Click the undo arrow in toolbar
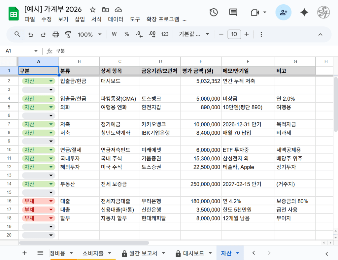 coord(31,34)
